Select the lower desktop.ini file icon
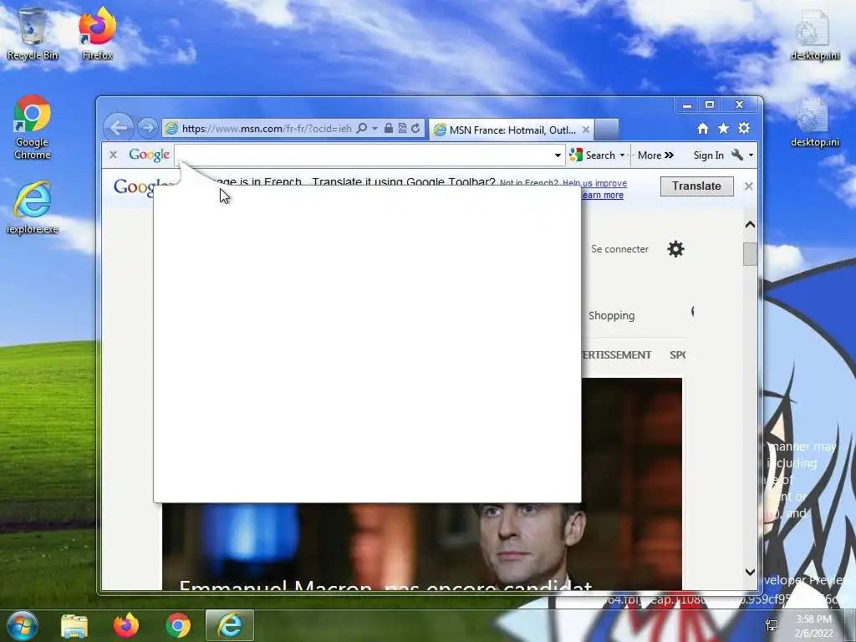This screenshot has height=642, width=856. pos(814,122)
